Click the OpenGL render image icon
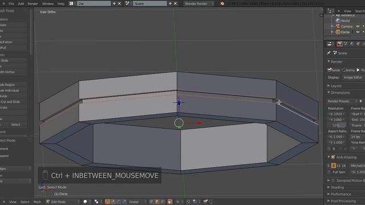This screenshot has height=205, width=365. click(205, 202)
